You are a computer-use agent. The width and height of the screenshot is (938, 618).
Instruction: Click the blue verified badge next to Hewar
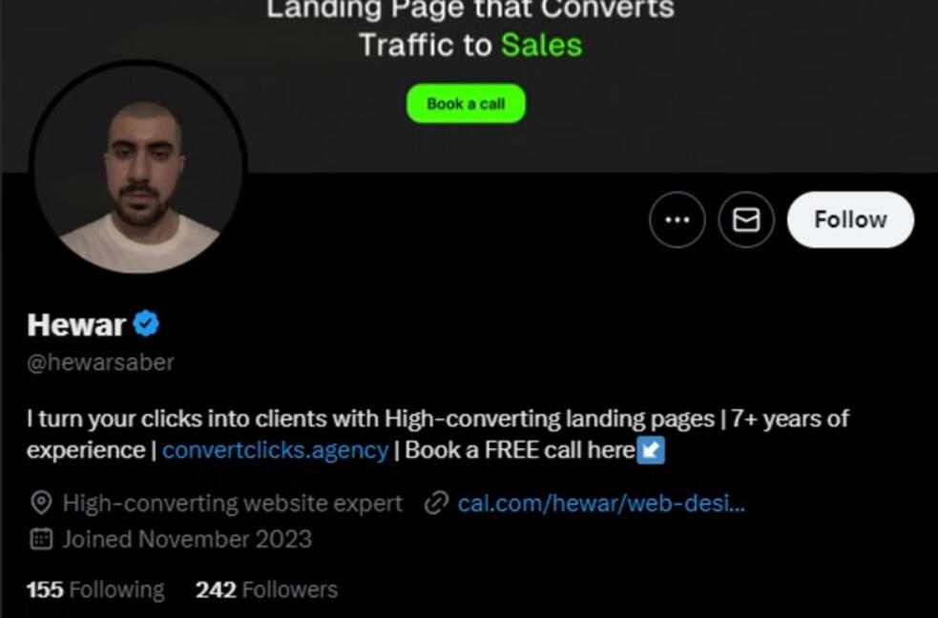[x=147, y=324]
